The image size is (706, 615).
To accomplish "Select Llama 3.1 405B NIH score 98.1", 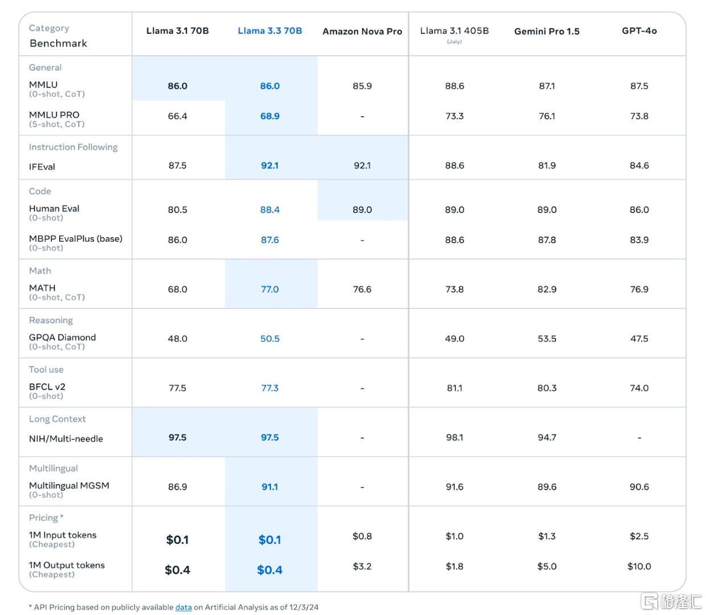I will click(x=454, y=438).
